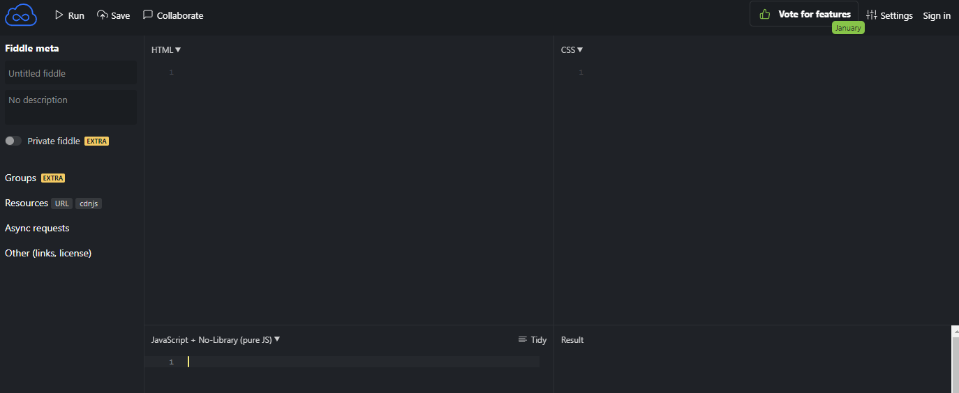Image resolution: width=959 pixels, height=393 pixels.
Task: Open the JavaScript + No-Library dropdown
Action: click(216, 339)
